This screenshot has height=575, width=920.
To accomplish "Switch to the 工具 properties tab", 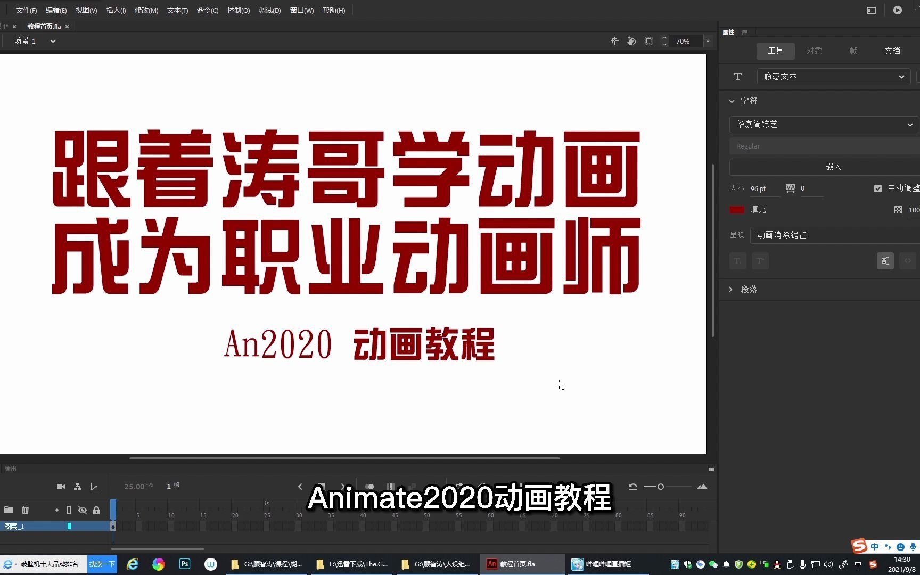I will [x=776, y=51].
